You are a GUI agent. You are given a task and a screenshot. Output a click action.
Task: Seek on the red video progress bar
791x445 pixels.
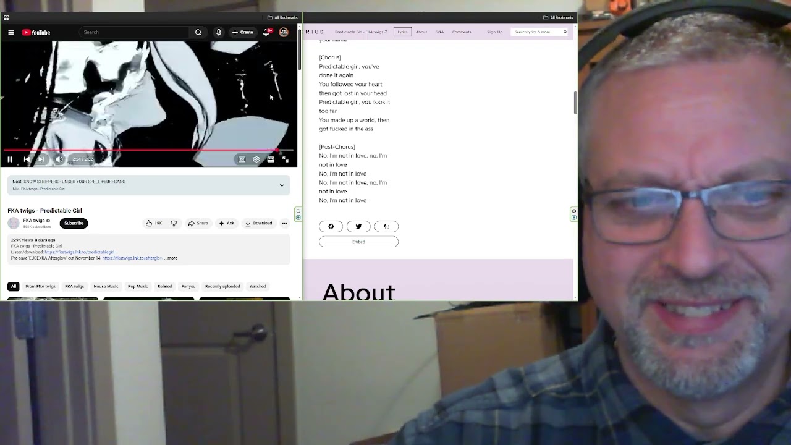[148, 150]
